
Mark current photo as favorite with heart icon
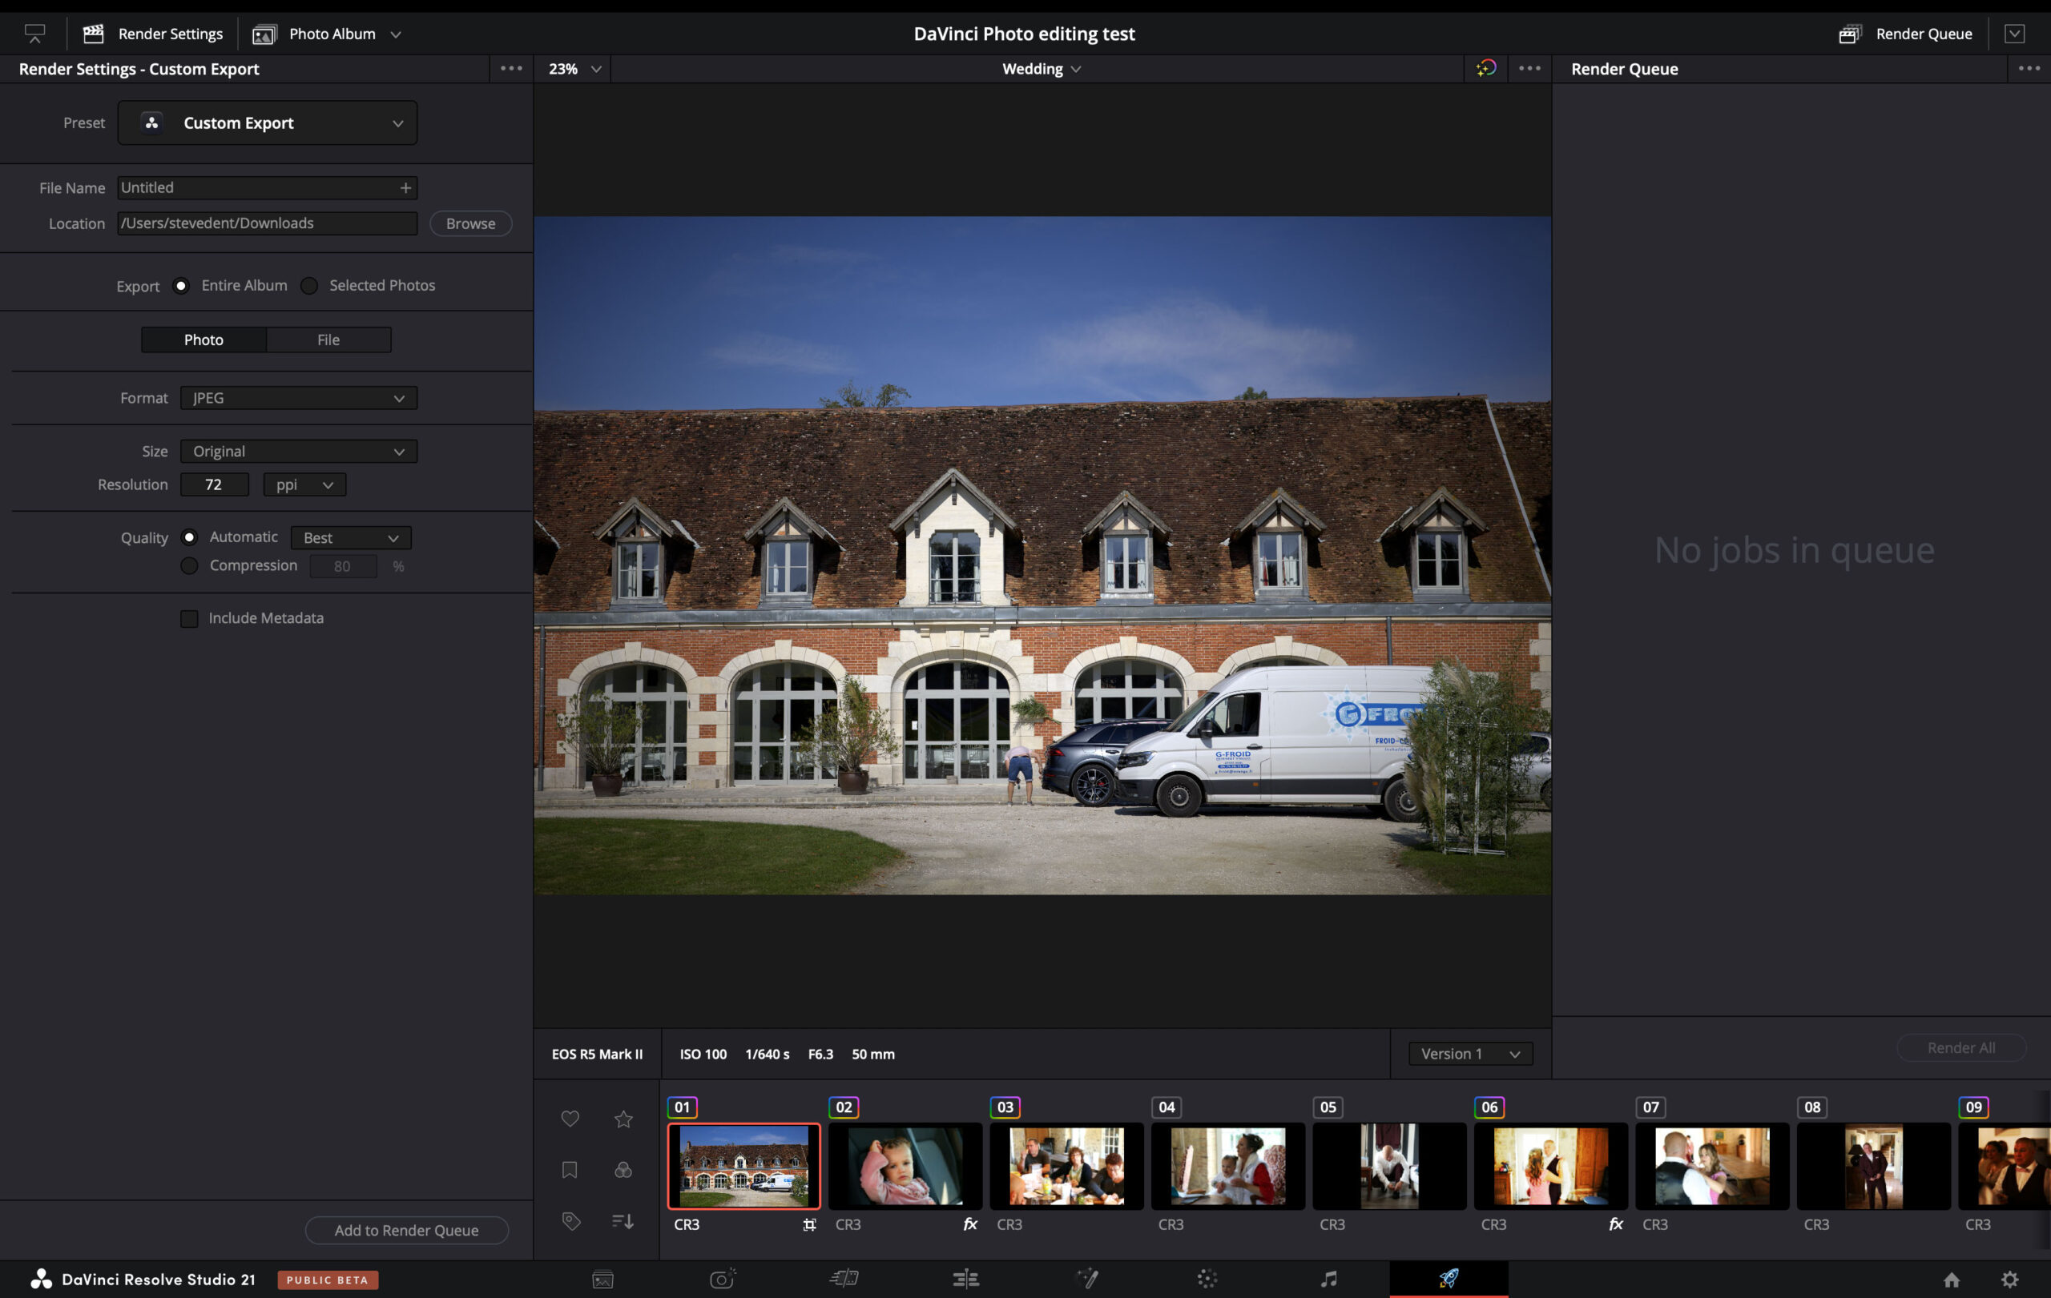coord(570,1119)
